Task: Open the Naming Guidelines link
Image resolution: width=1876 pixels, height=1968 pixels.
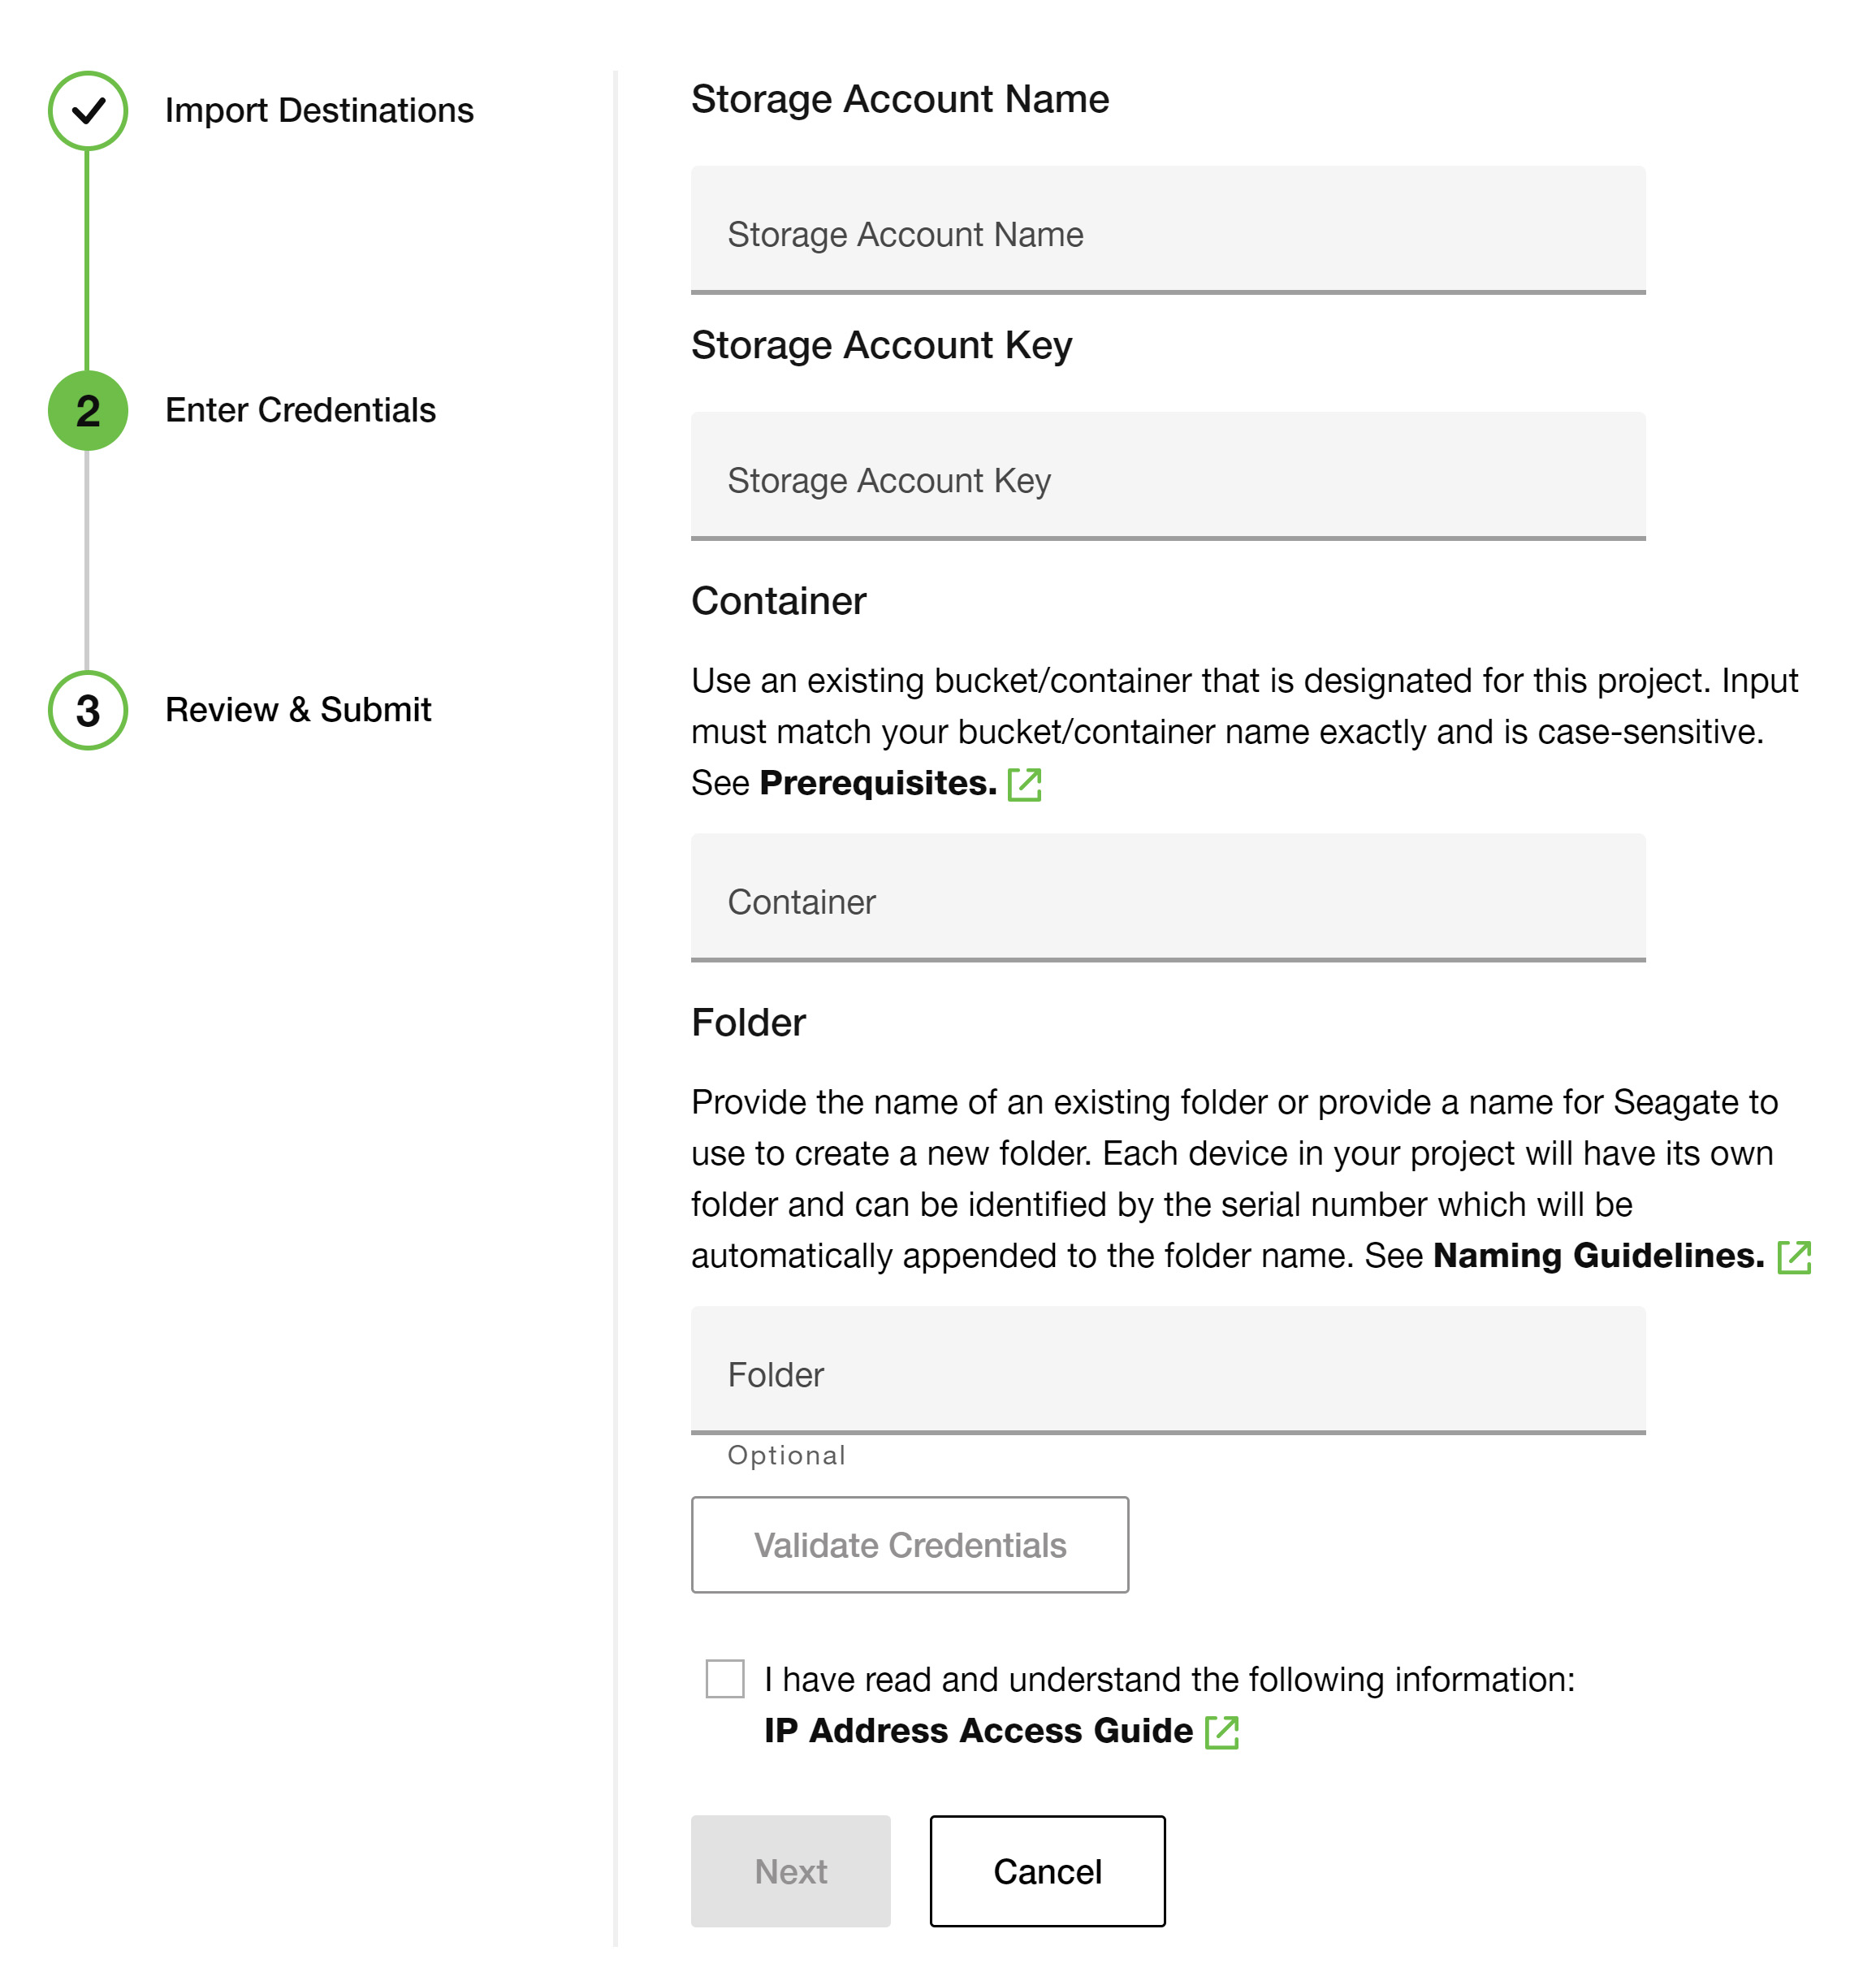Action: point(1598,1256)
